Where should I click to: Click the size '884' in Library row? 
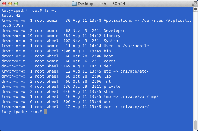pos(67,36)
